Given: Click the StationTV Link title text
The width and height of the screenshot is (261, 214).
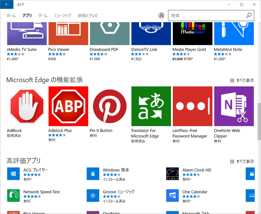Looking at the screenshot, I should coord(144,49).
